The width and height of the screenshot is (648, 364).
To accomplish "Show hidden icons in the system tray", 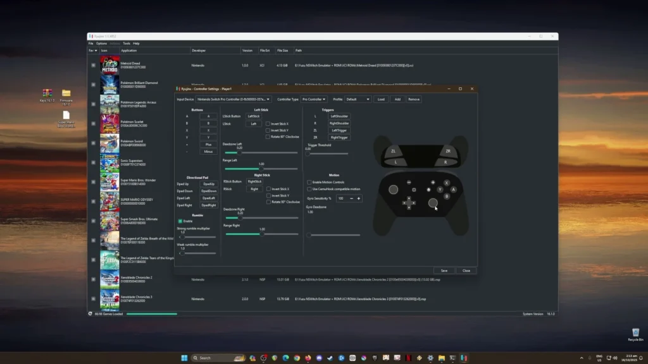I will pyautogui.click(x=582, y=358).
